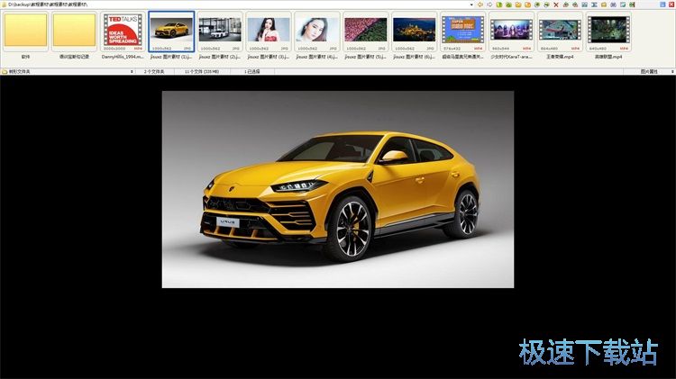Click the second rotate toolbar icon after X

pyautogui.click(x=575, y=5)
